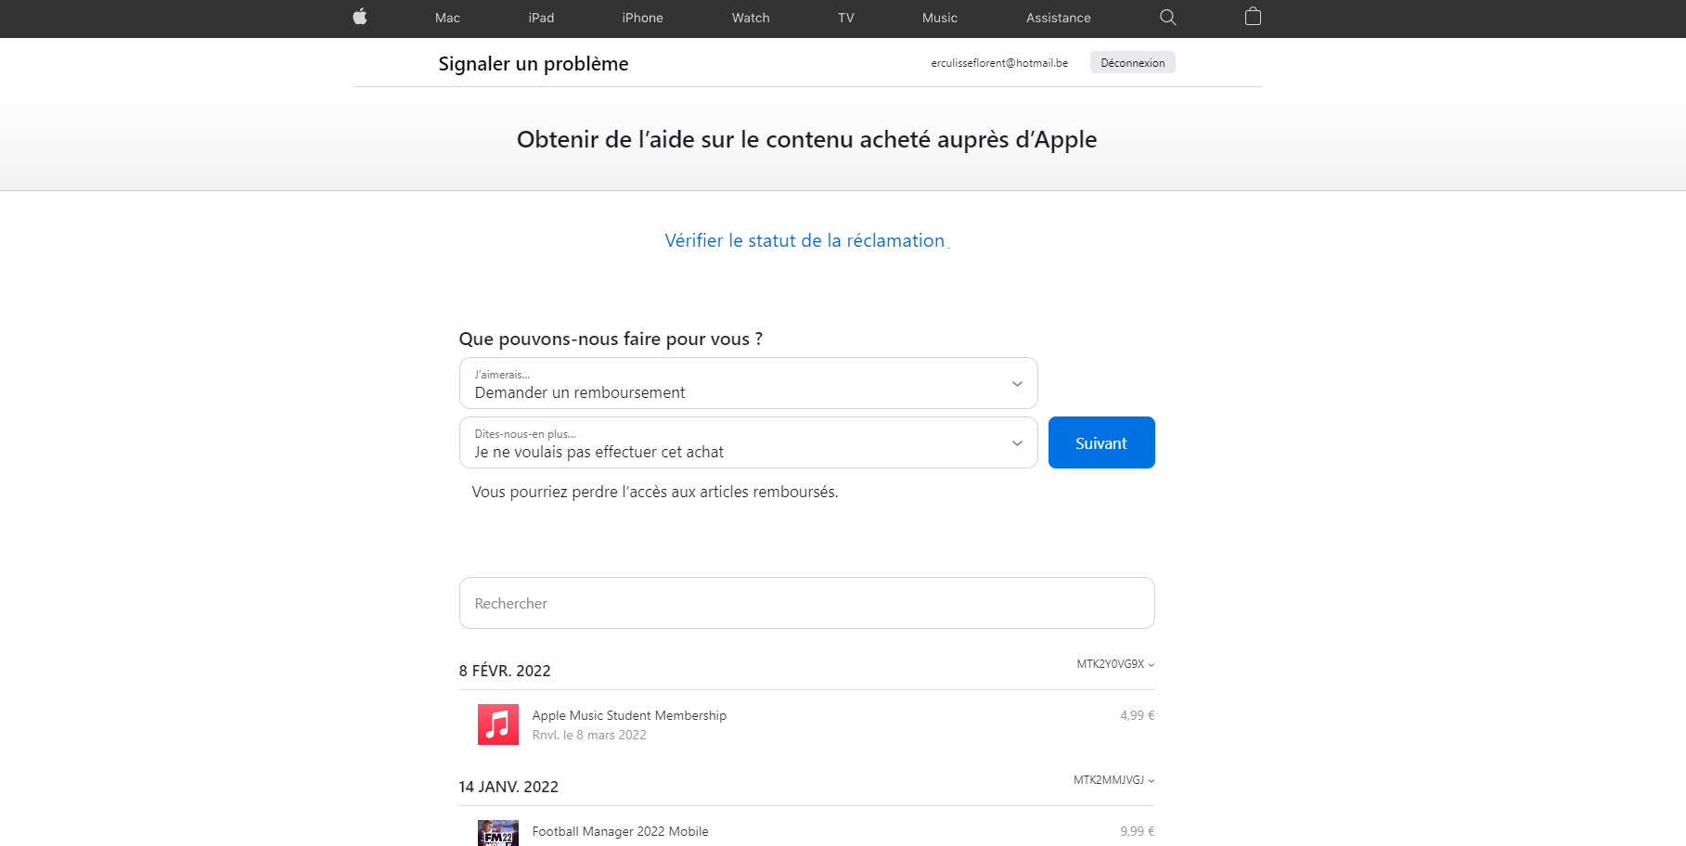Open the Dites-nous-en plus dropdown
This screenshot has height=846, width=1686.
[x=749, y=442]
